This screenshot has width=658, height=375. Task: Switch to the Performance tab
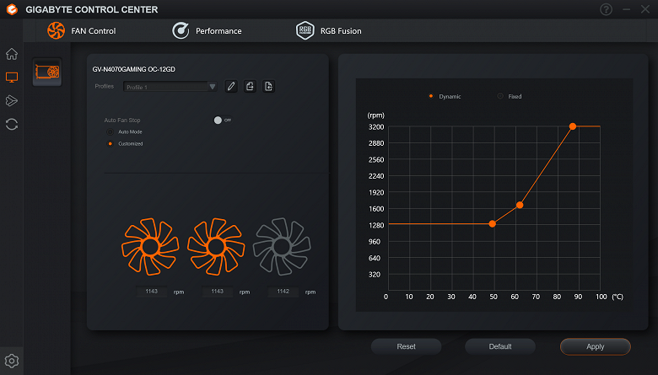207,30
